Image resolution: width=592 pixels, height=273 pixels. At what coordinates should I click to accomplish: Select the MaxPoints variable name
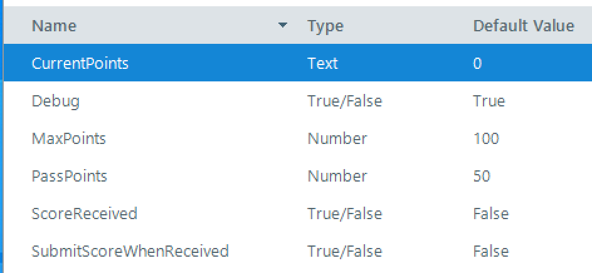coord(69,138)
